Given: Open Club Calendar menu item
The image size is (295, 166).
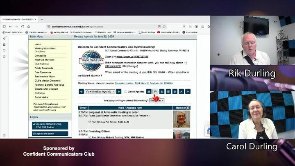Looking at the screenshot, I should coord(42,64).
